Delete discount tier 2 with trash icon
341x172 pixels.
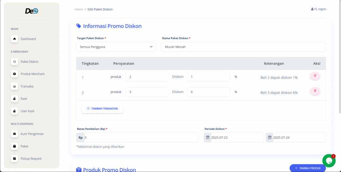click(315, 91)
